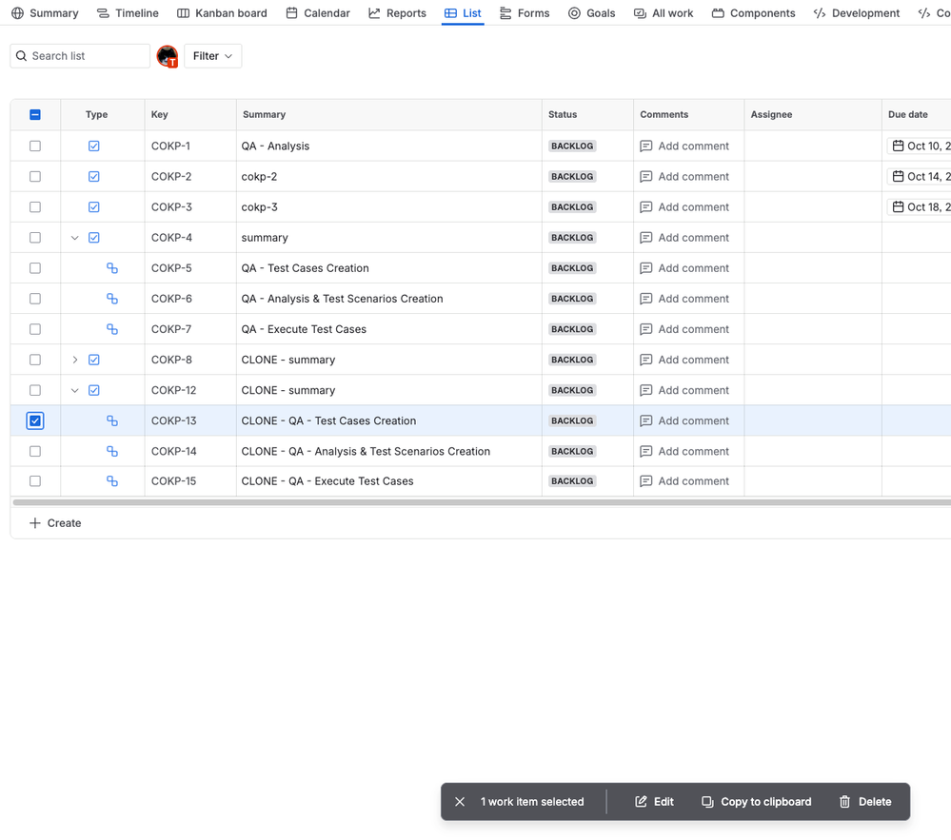This screenshot has width=951, height=840.
Task: Click the trash icon for Delete
Action: [845, 802]
